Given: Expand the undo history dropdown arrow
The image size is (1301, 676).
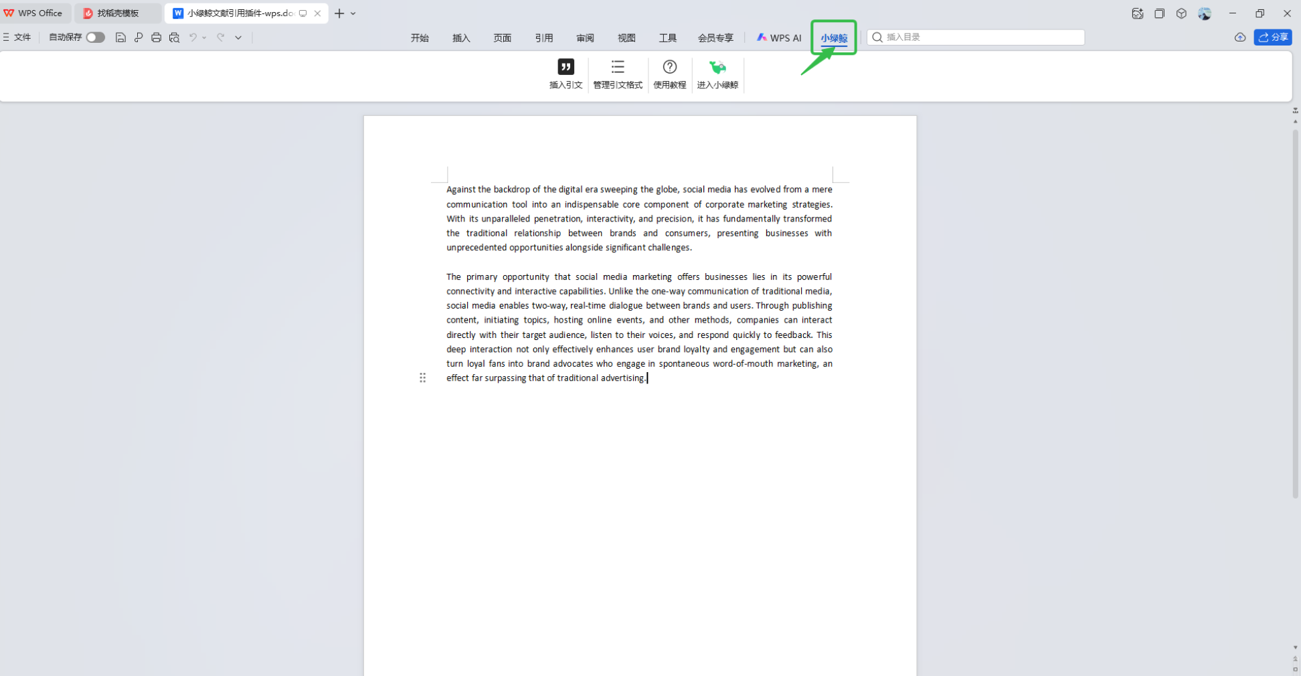Looking at the screenshot, I should (204, 37).
